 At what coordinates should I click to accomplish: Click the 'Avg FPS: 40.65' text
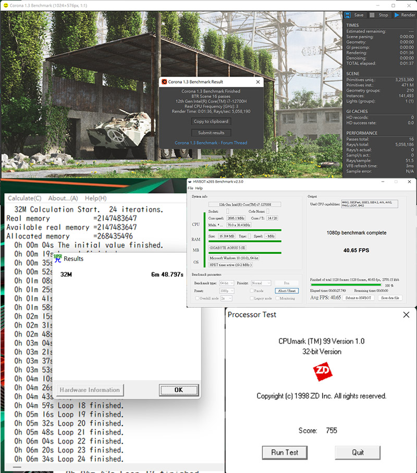pyautogui.click(x=325, y=298)
